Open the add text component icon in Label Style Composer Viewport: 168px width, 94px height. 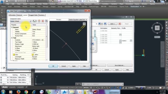(34, 21)
